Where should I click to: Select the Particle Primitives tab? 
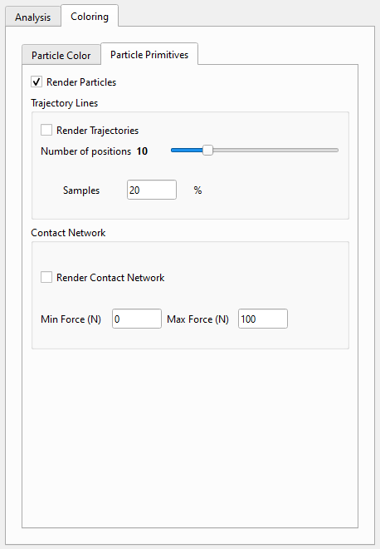(x=149, y=55)
